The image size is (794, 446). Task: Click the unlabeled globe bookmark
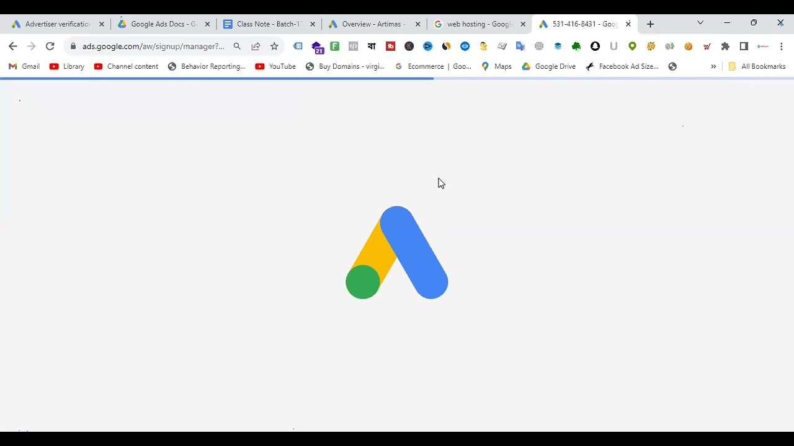(672, 66)
